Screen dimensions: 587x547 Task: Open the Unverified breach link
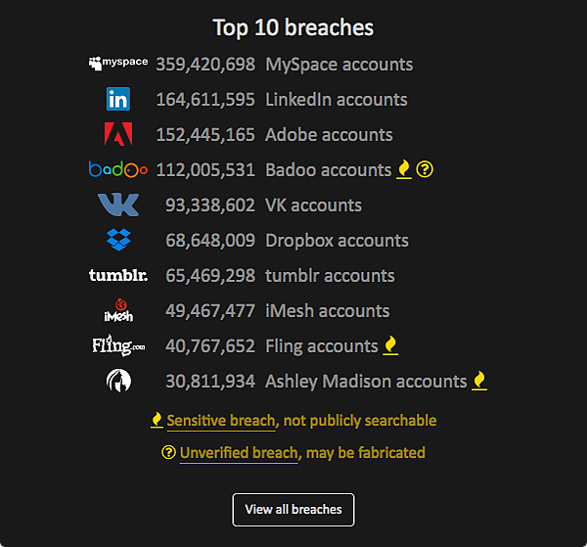click(x=239, y=453)
